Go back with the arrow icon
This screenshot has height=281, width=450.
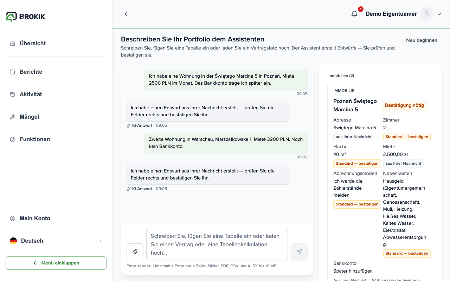coord(127,14)
